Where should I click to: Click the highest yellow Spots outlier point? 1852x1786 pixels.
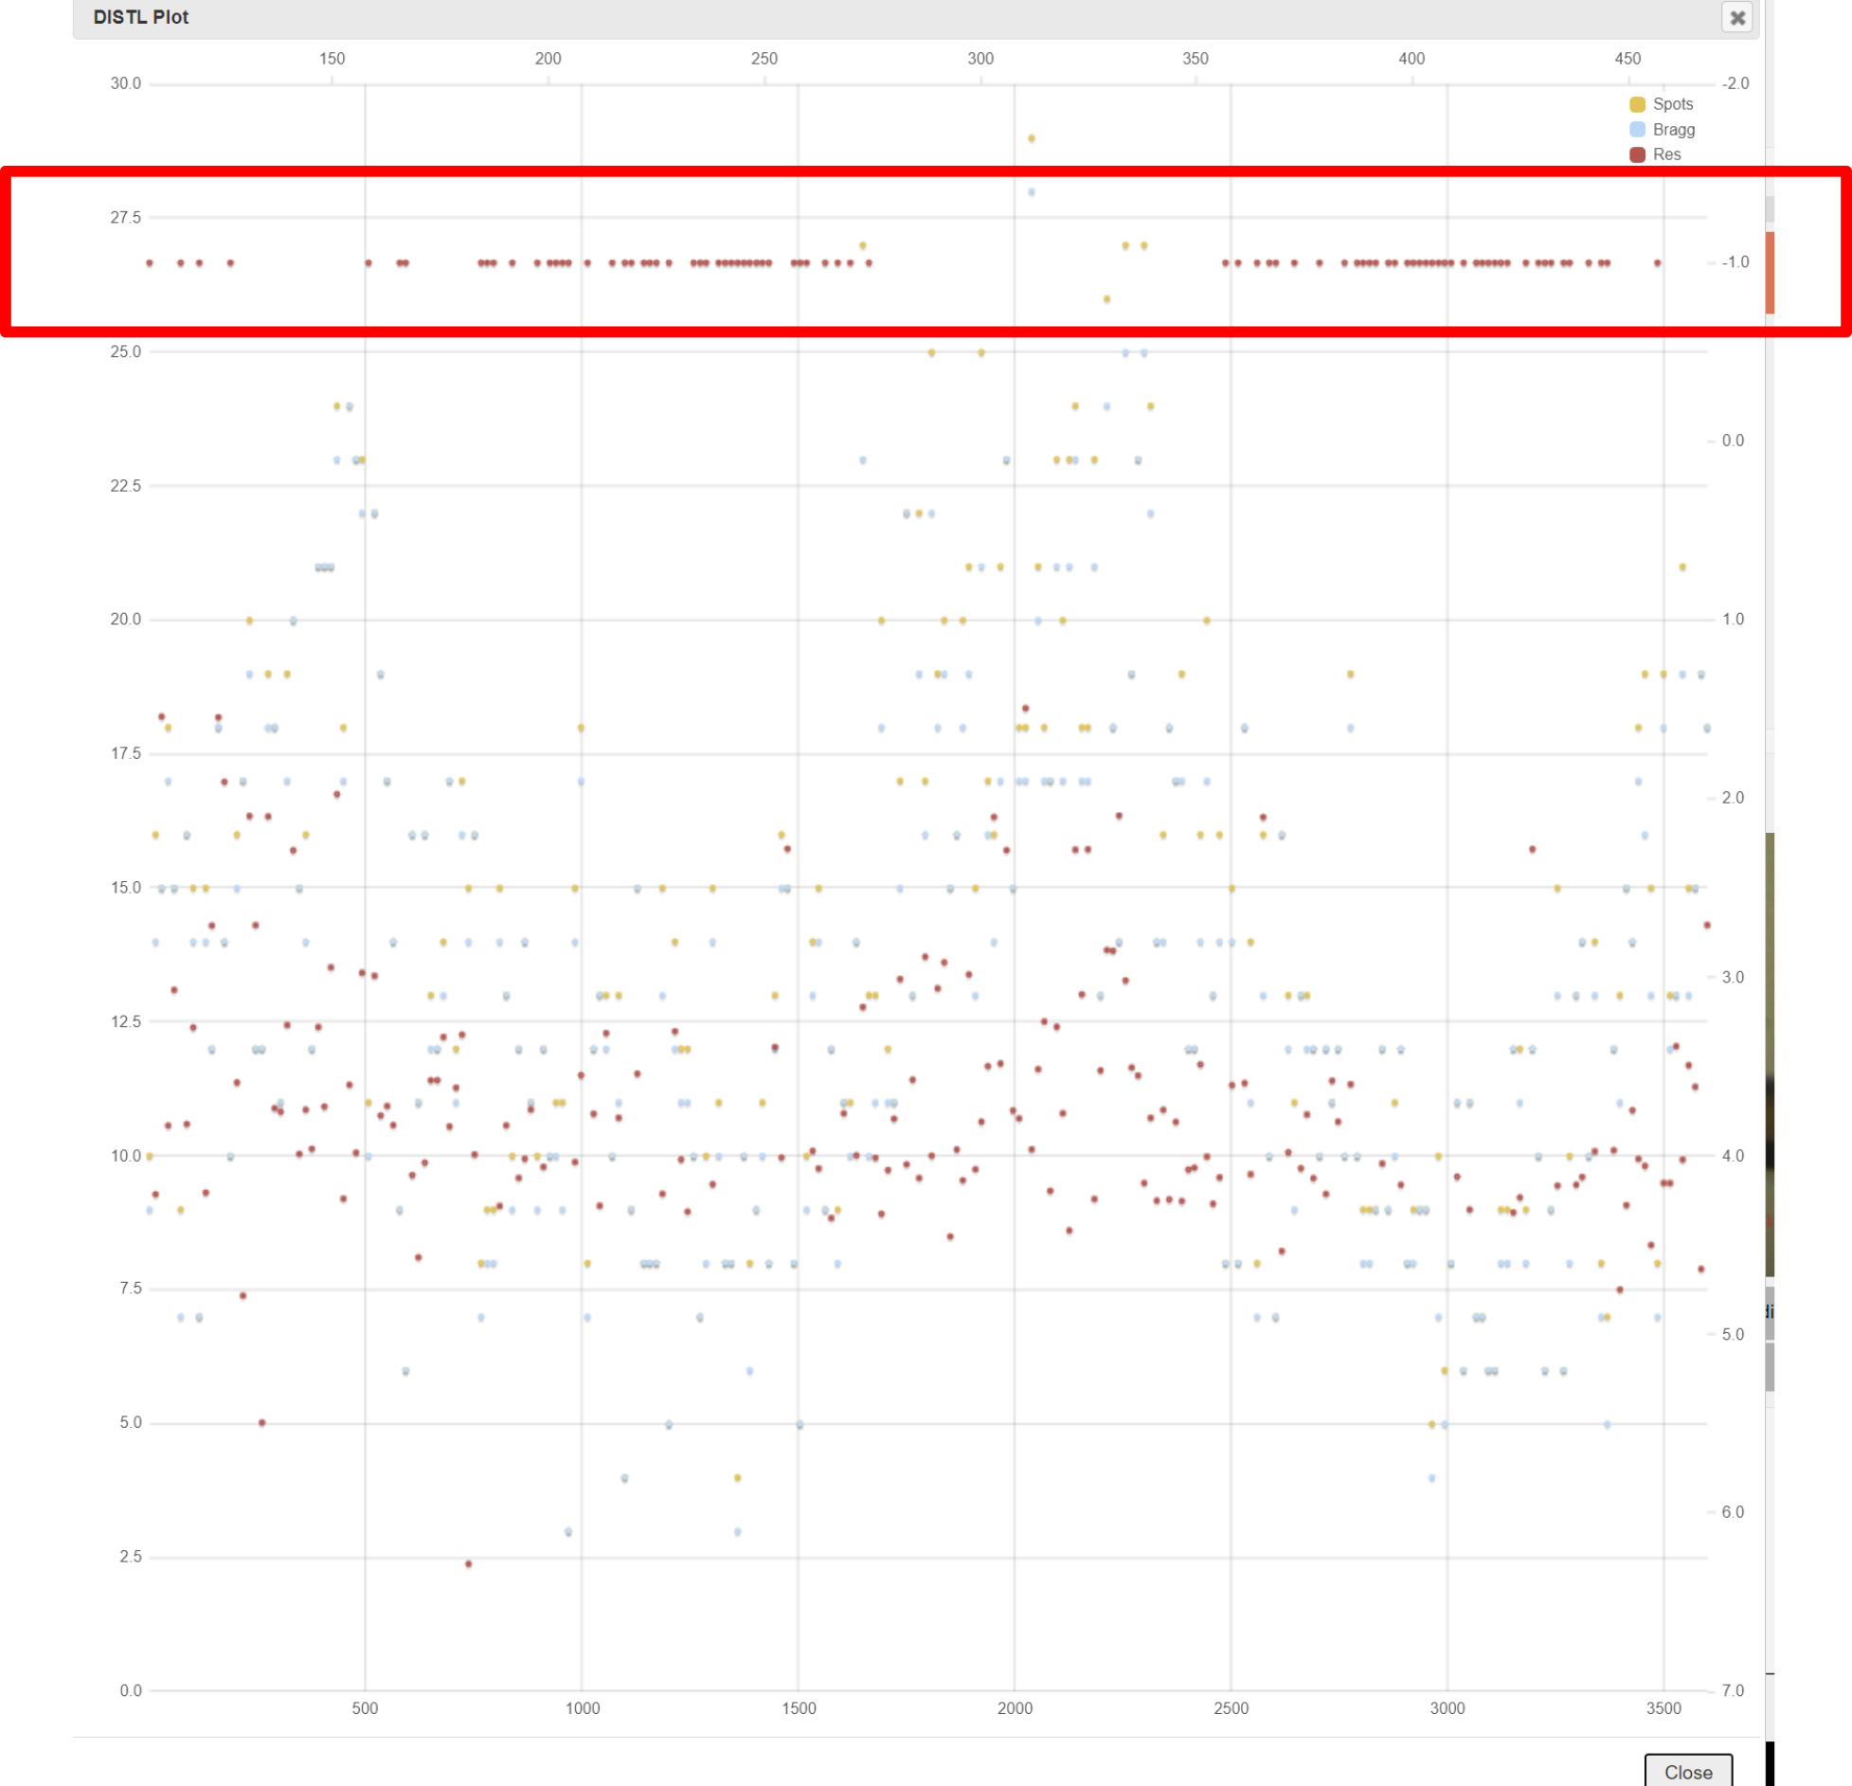click(1031, 138)
